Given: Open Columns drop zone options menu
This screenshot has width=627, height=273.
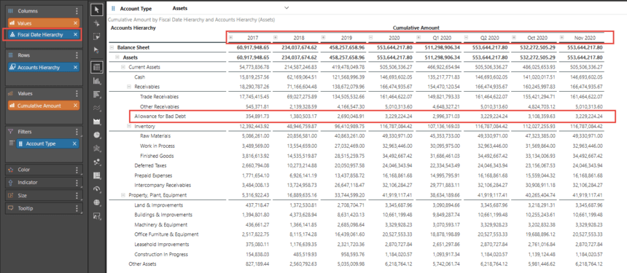Looking at the screenshot, I should click(x=77, y=11).
